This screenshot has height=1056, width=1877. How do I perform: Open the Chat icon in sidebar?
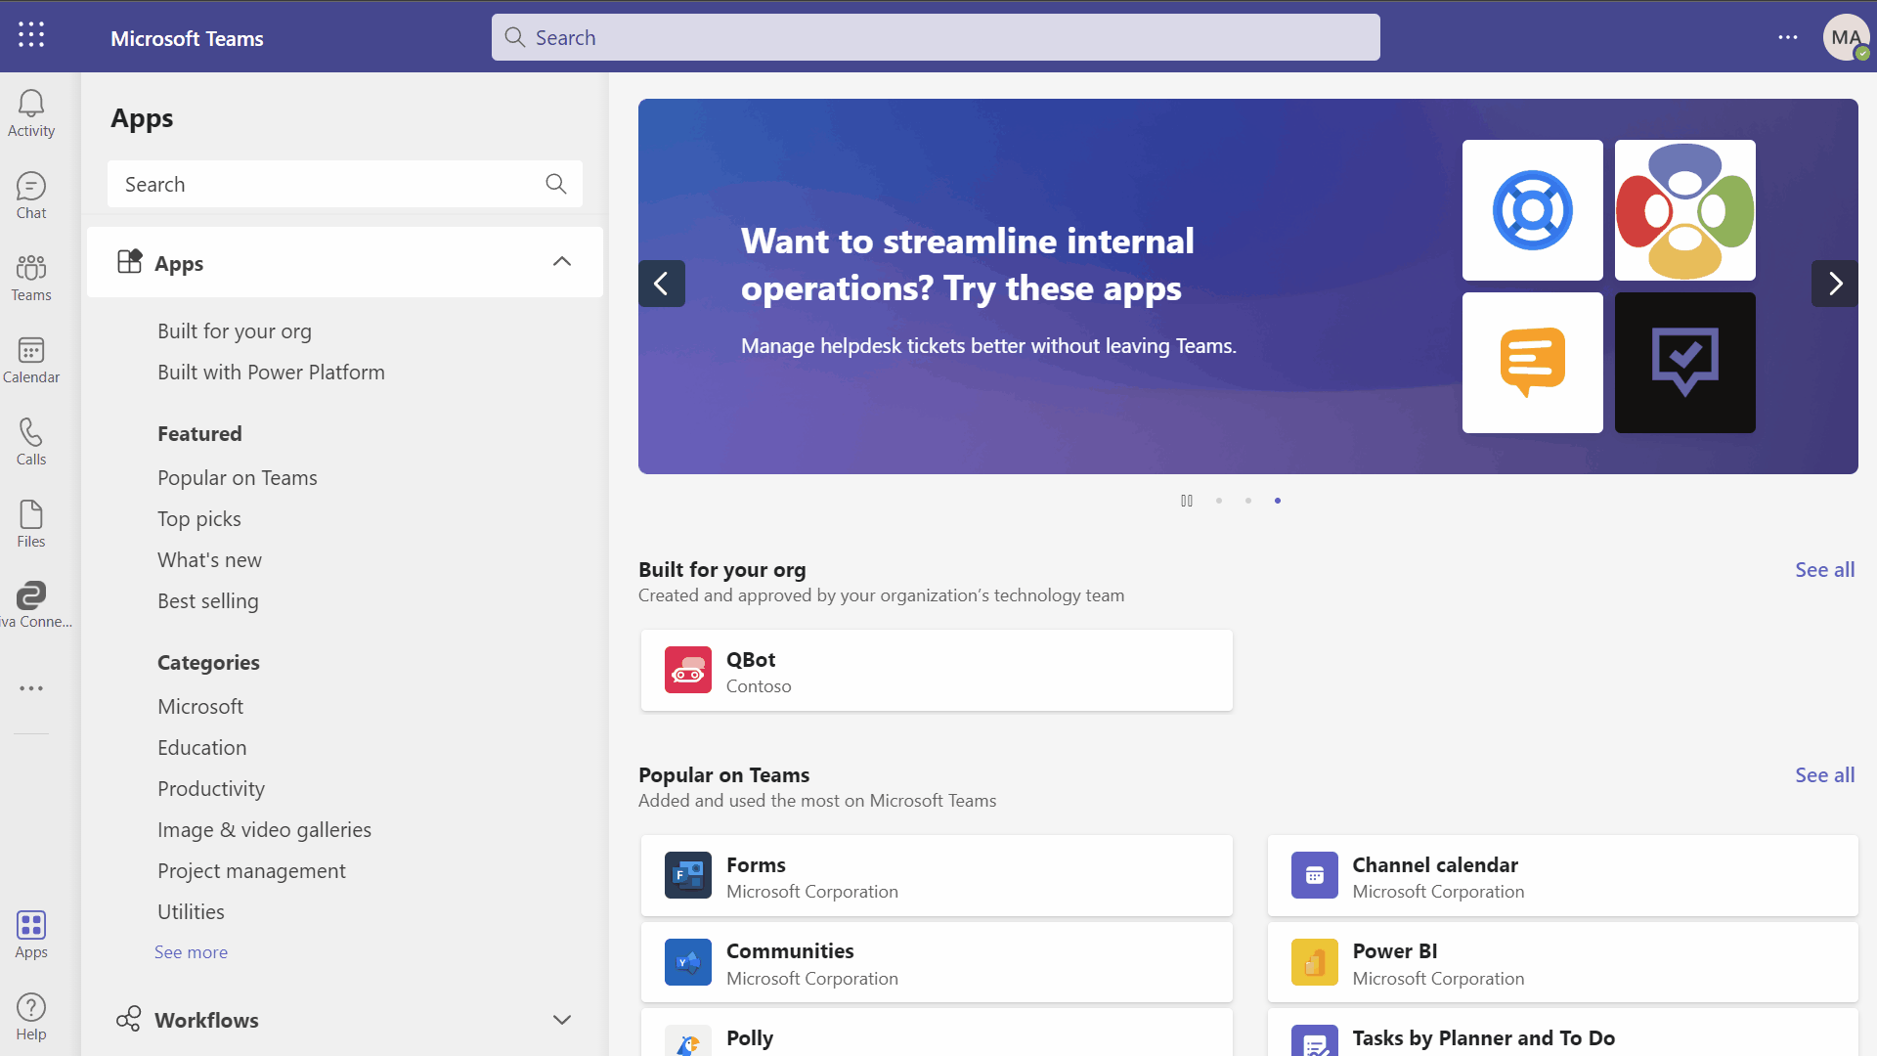point(31,196)
